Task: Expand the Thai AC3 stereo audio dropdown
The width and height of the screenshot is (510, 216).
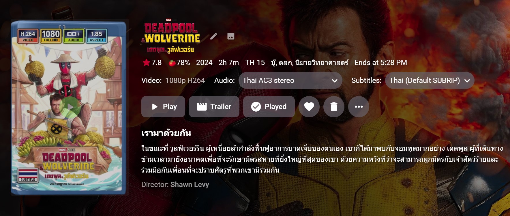Action: 290,80
